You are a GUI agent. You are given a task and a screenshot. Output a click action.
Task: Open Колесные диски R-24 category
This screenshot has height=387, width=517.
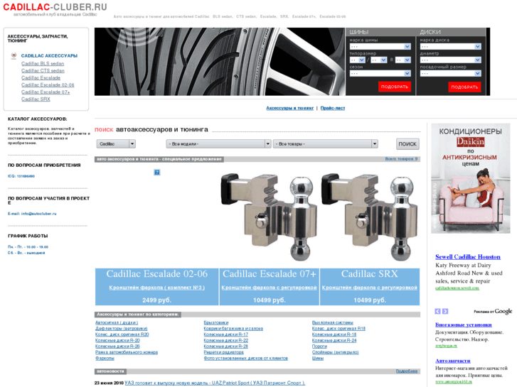point(334,341)
